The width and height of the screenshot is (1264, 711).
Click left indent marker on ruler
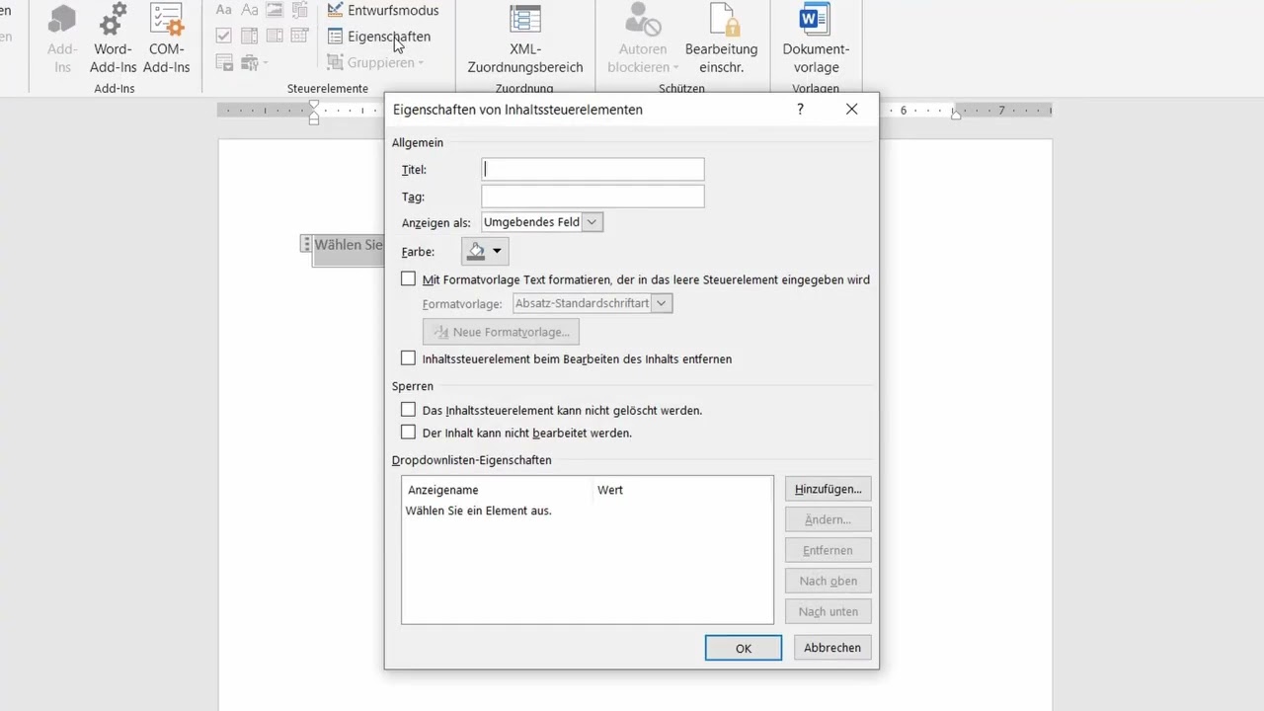314,118
